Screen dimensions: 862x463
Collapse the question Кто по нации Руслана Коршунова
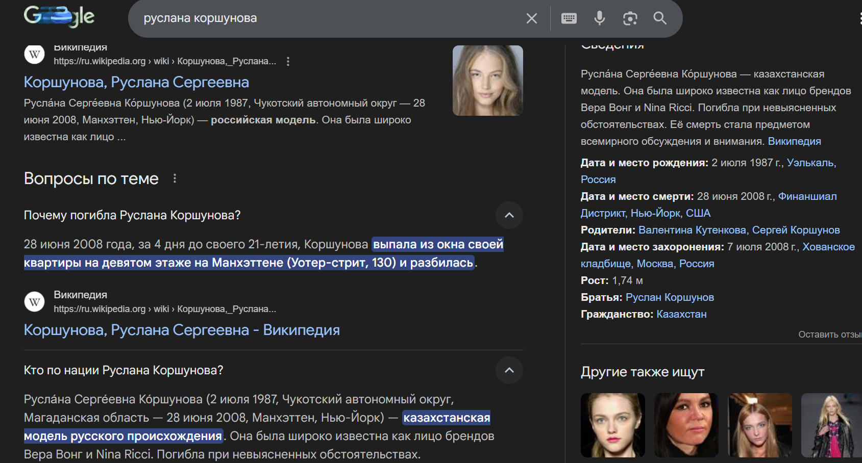point(509,370)
